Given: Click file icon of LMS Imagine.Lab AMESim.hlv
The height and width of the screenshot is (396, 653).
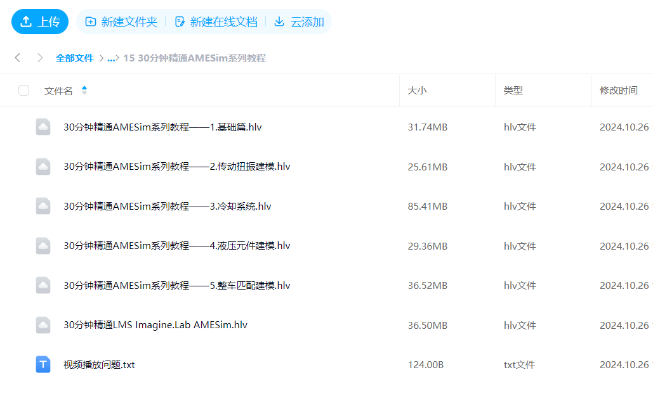Looking at the screenshot, I should click(x=43, y=325).
